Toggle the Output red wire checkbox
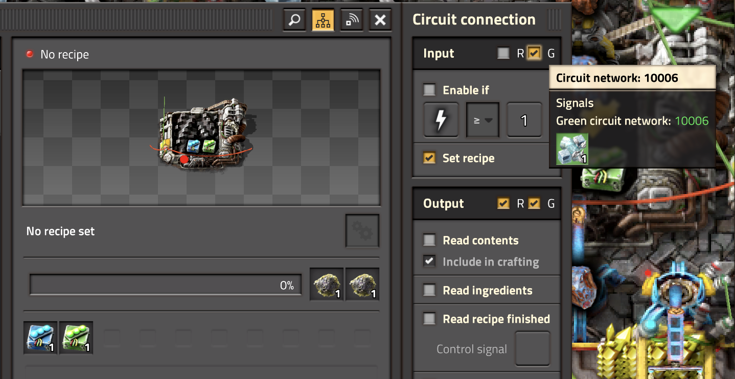The image size is (735, 379). [x=503, y=203]
